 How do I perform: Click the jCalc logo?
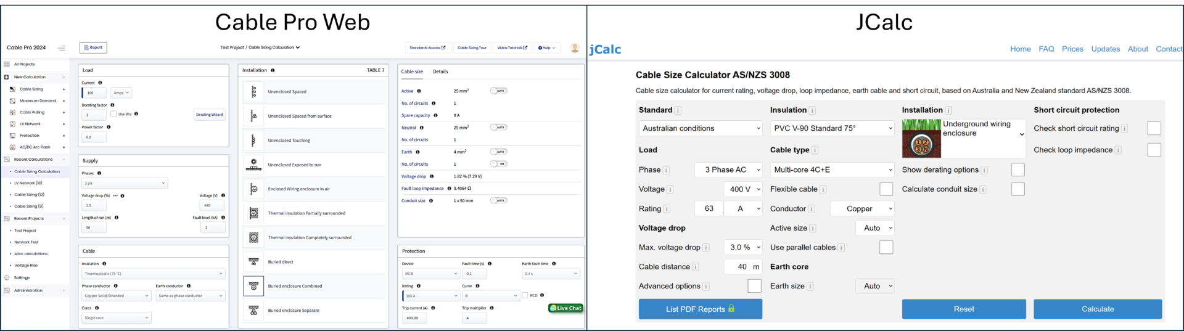605,49
